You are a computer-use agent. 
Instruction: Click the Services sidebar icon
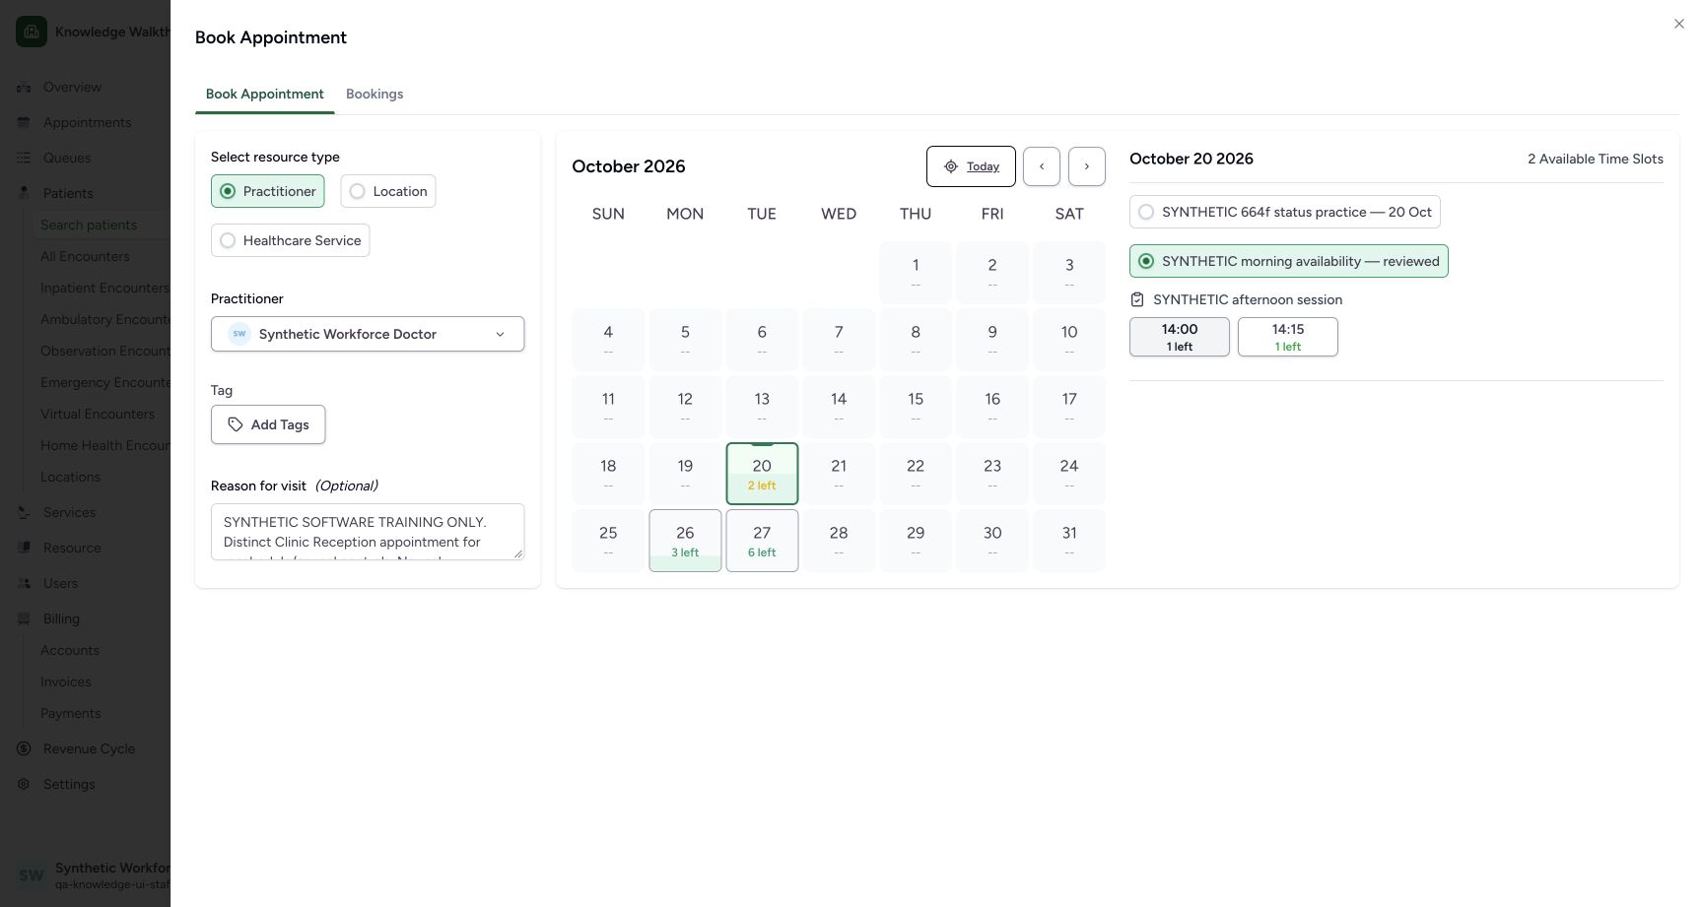point(24,512)
